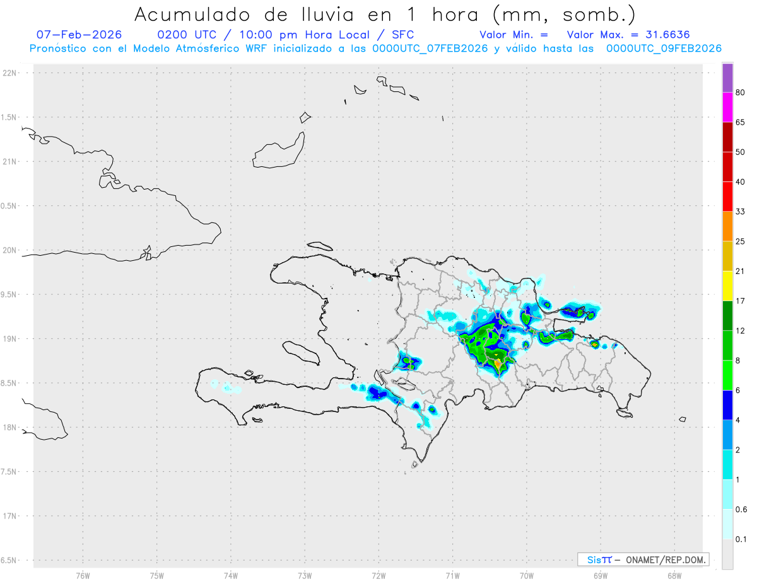Click the cyan 1–2 mm legend swatch
The height and width of the screenshot is (584, 757).
tap(727, 464)
